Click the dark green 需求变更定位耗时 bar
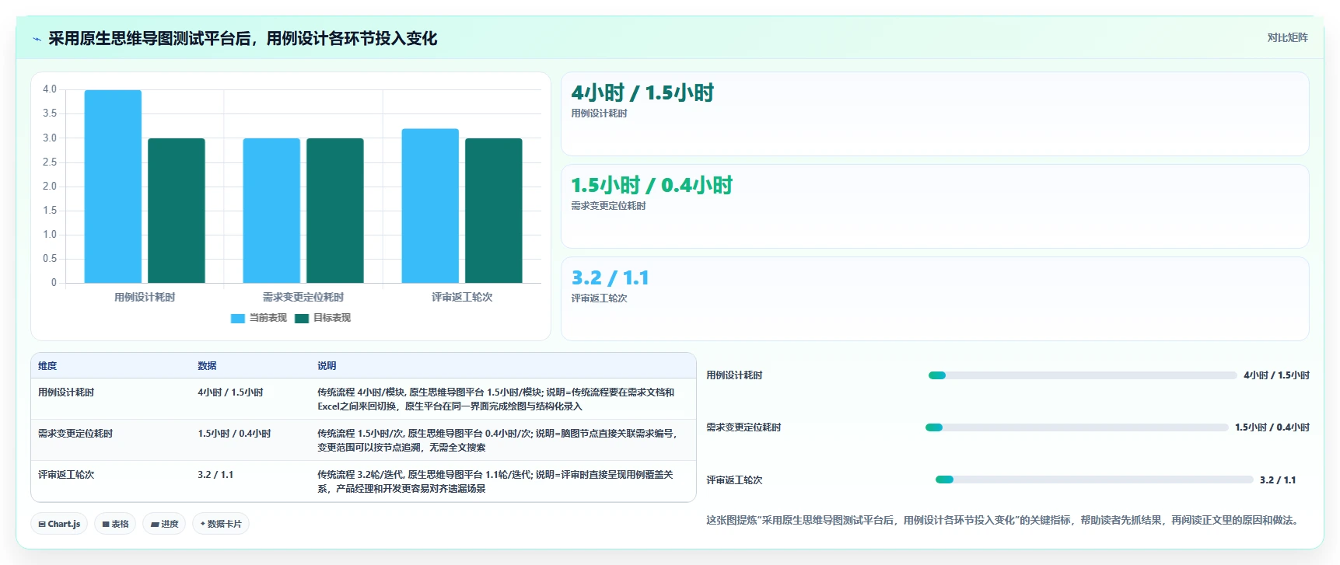 [335, 211]
